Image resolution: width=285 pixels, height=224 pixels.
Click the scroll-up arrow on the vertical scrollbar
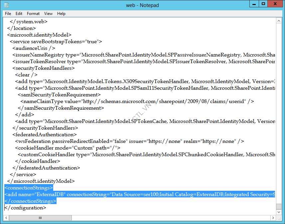(279, 20)
